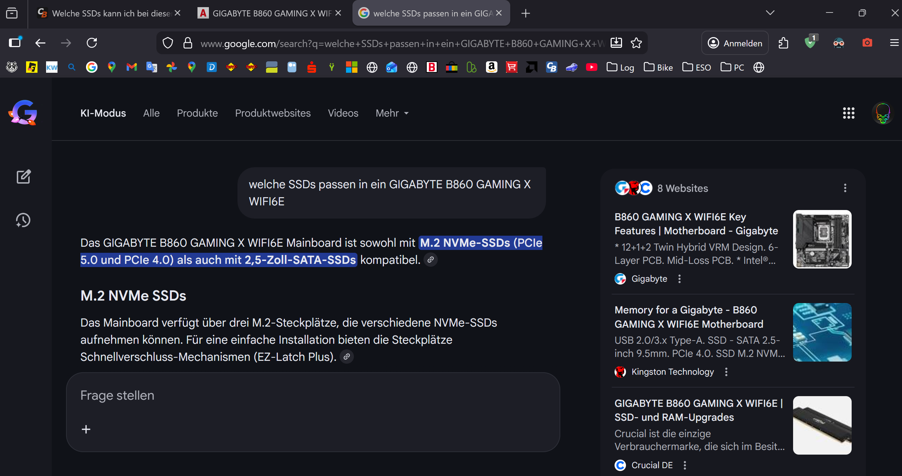Bookmark this page with the star icon
Viewport: 902px width, 476px height.
tap(636, 43)
